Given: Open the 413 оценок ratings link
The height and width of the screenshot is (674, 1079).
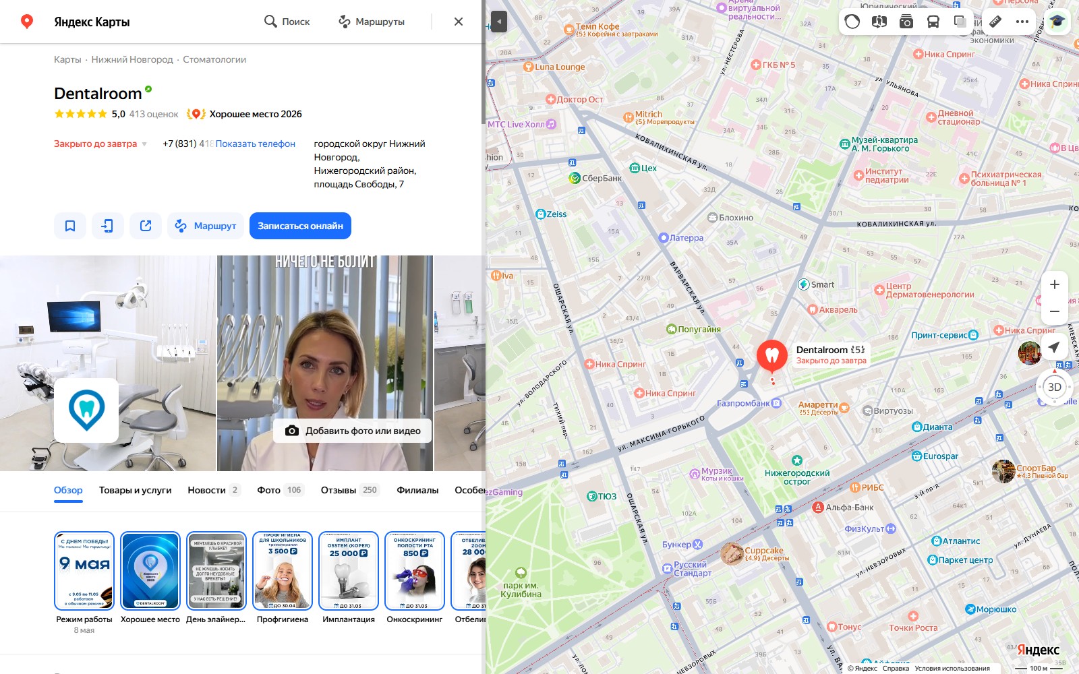Looking at the screenshot, I should 154,114.
